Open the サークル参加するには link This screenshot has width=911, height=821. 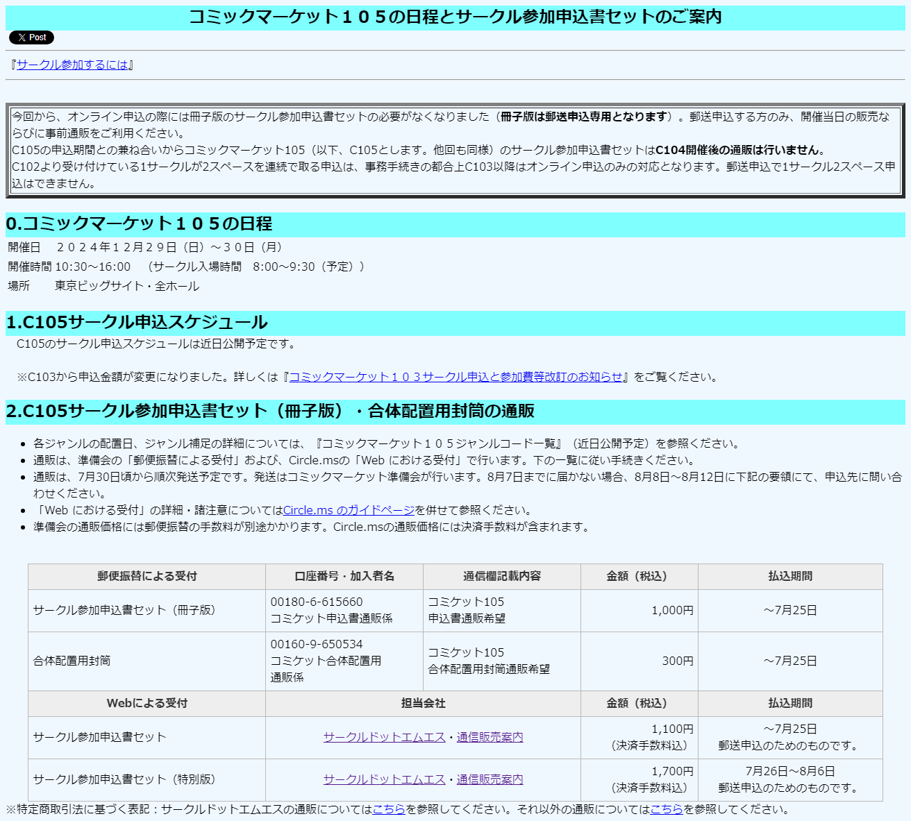pos(72,65)
